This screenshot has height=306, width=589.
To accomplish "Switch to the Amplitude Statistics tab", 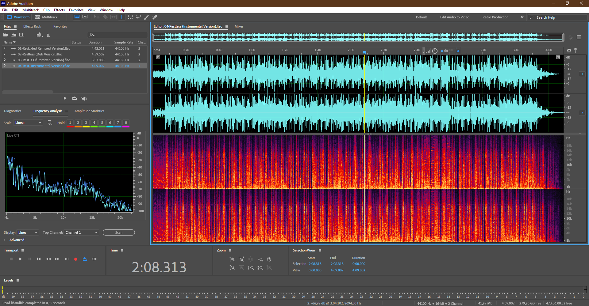I will 89,111.
